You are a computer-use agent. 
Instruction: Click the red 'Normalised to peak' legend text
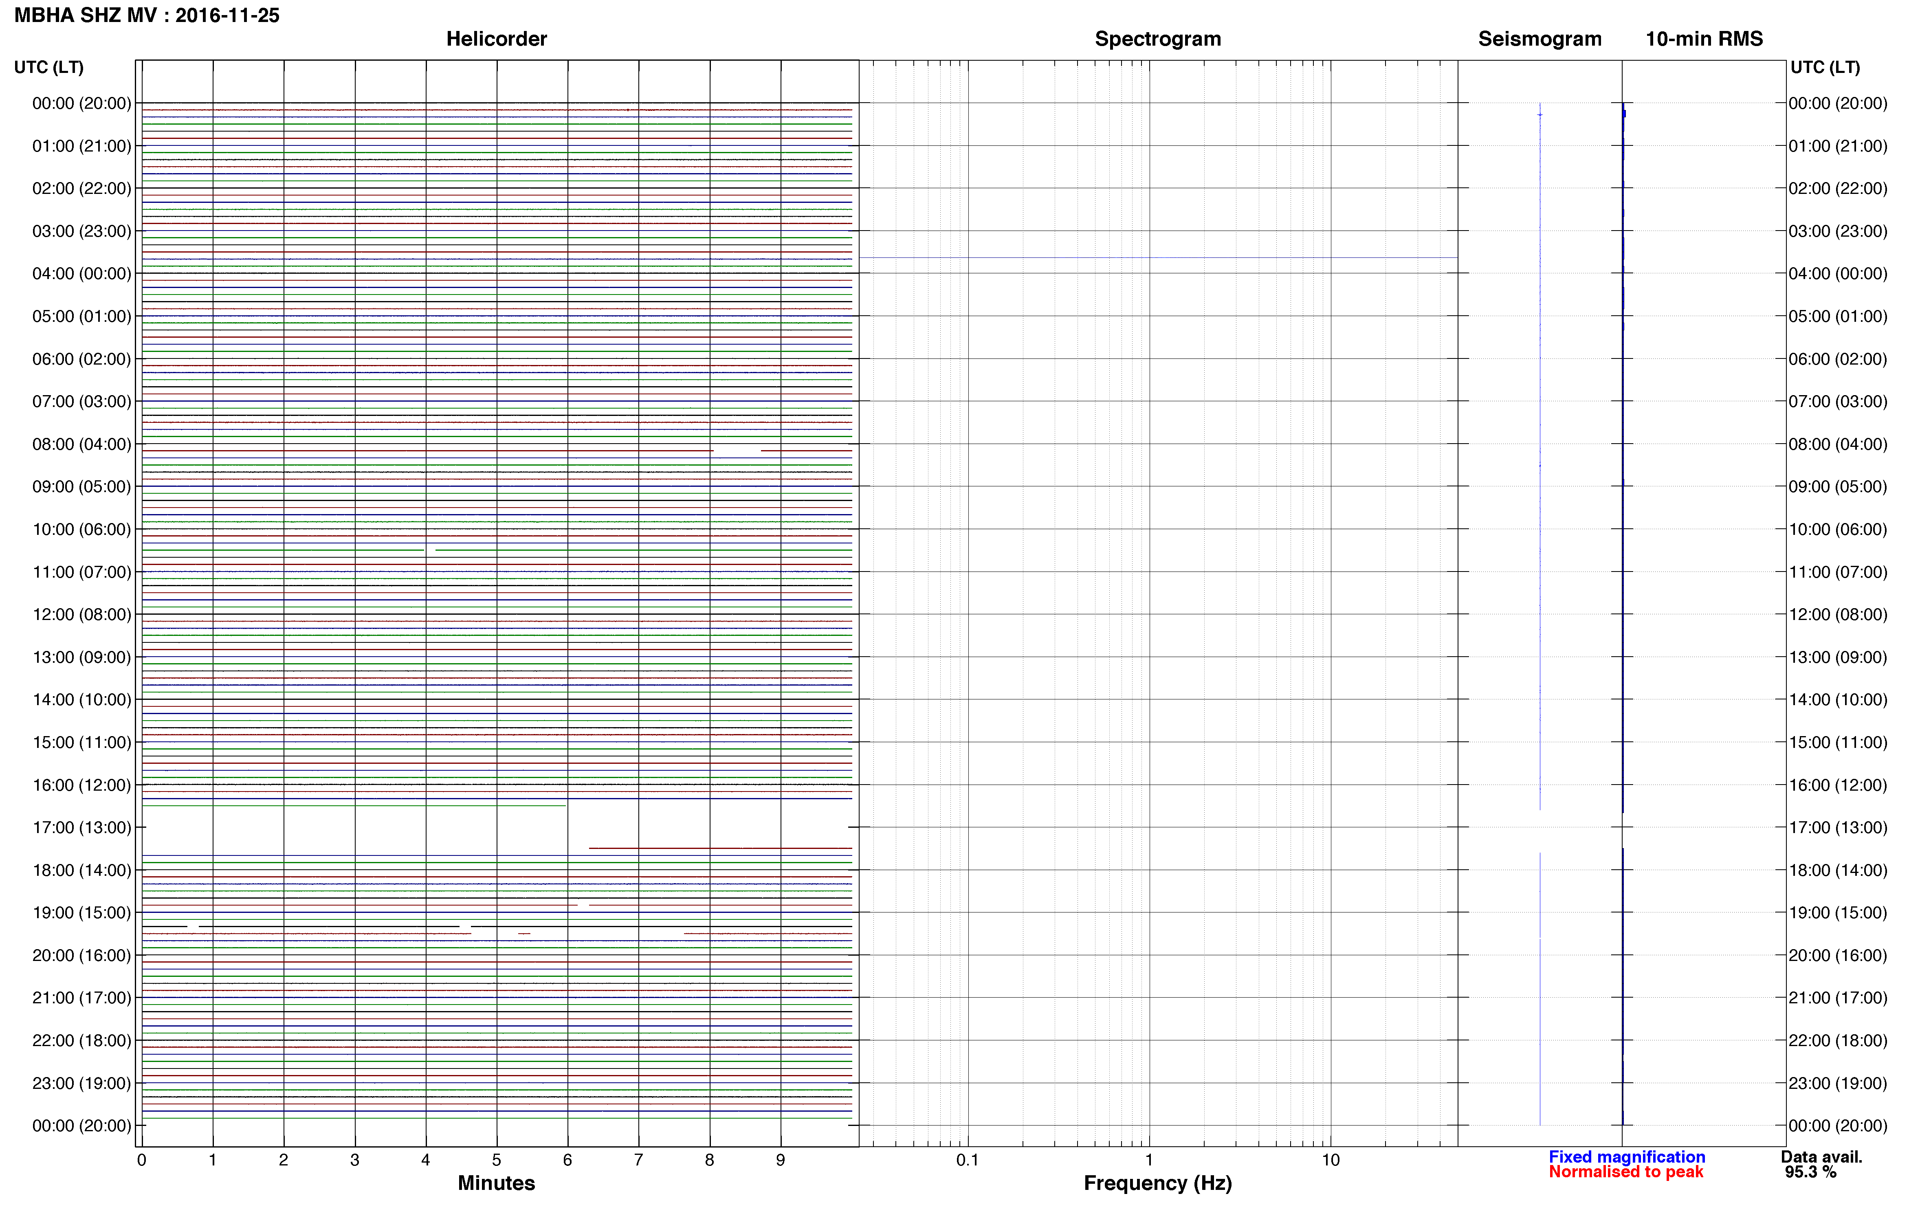coord(1626,1172)
